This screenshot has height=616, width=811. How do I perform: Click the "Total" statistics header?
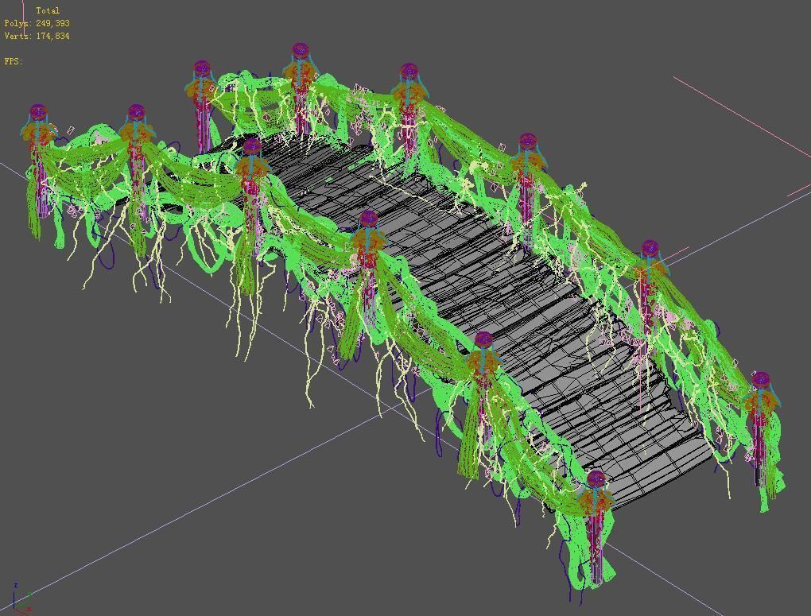tap(48, 10)
